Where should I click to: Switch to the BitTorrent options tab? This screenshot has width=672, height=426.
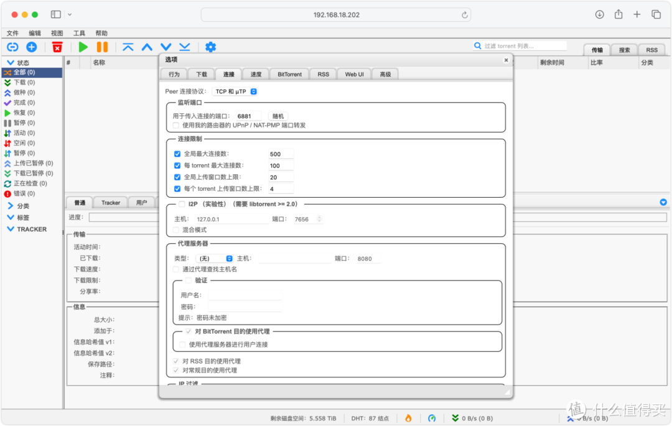point(289,73)
